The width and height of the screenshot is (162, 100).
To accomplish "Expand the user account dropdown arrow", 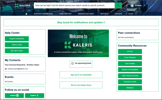I will click(144, 5).
